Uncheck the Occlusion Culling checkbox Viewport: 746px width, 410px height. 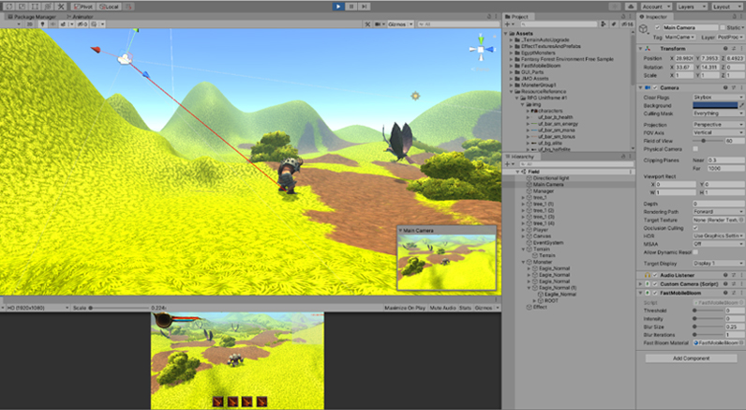pyautogui.click(x=695, y=227)
